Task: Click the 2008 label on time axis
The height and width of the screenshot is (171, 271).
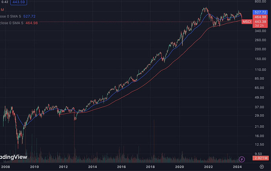Action: point(6,167)
